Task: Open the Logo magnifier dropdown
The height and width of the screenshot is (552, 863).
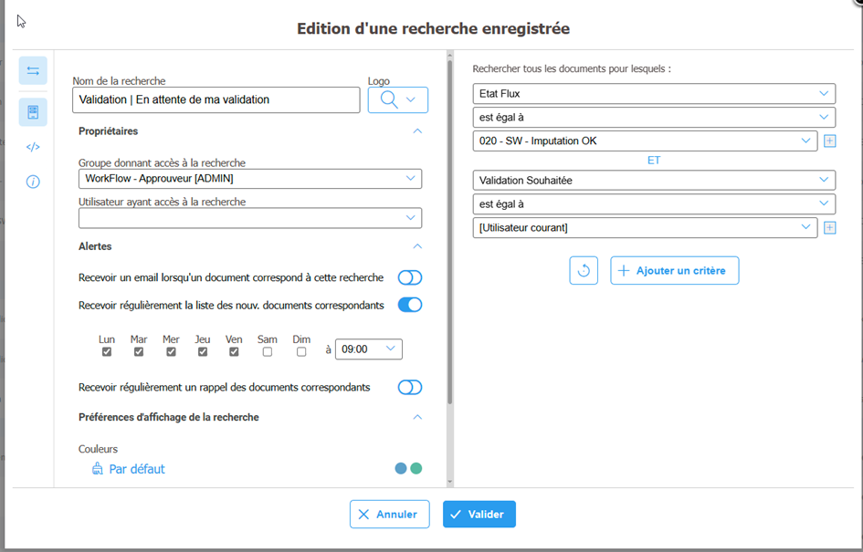Action: pyautogui.click(x=398, y=100)
